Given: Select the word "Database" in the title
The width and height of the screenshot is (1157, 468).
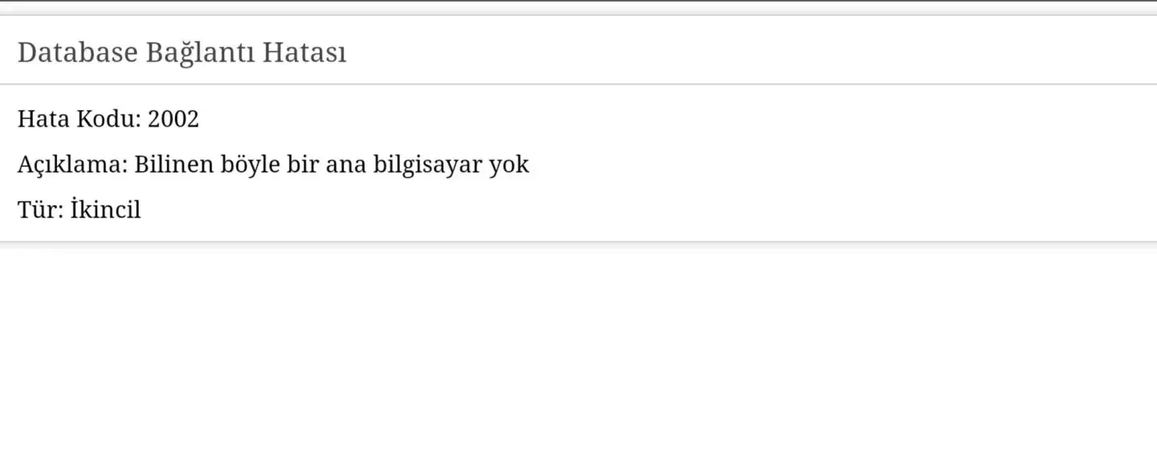Looking at the screenshot, I should [x=78, y=53].
